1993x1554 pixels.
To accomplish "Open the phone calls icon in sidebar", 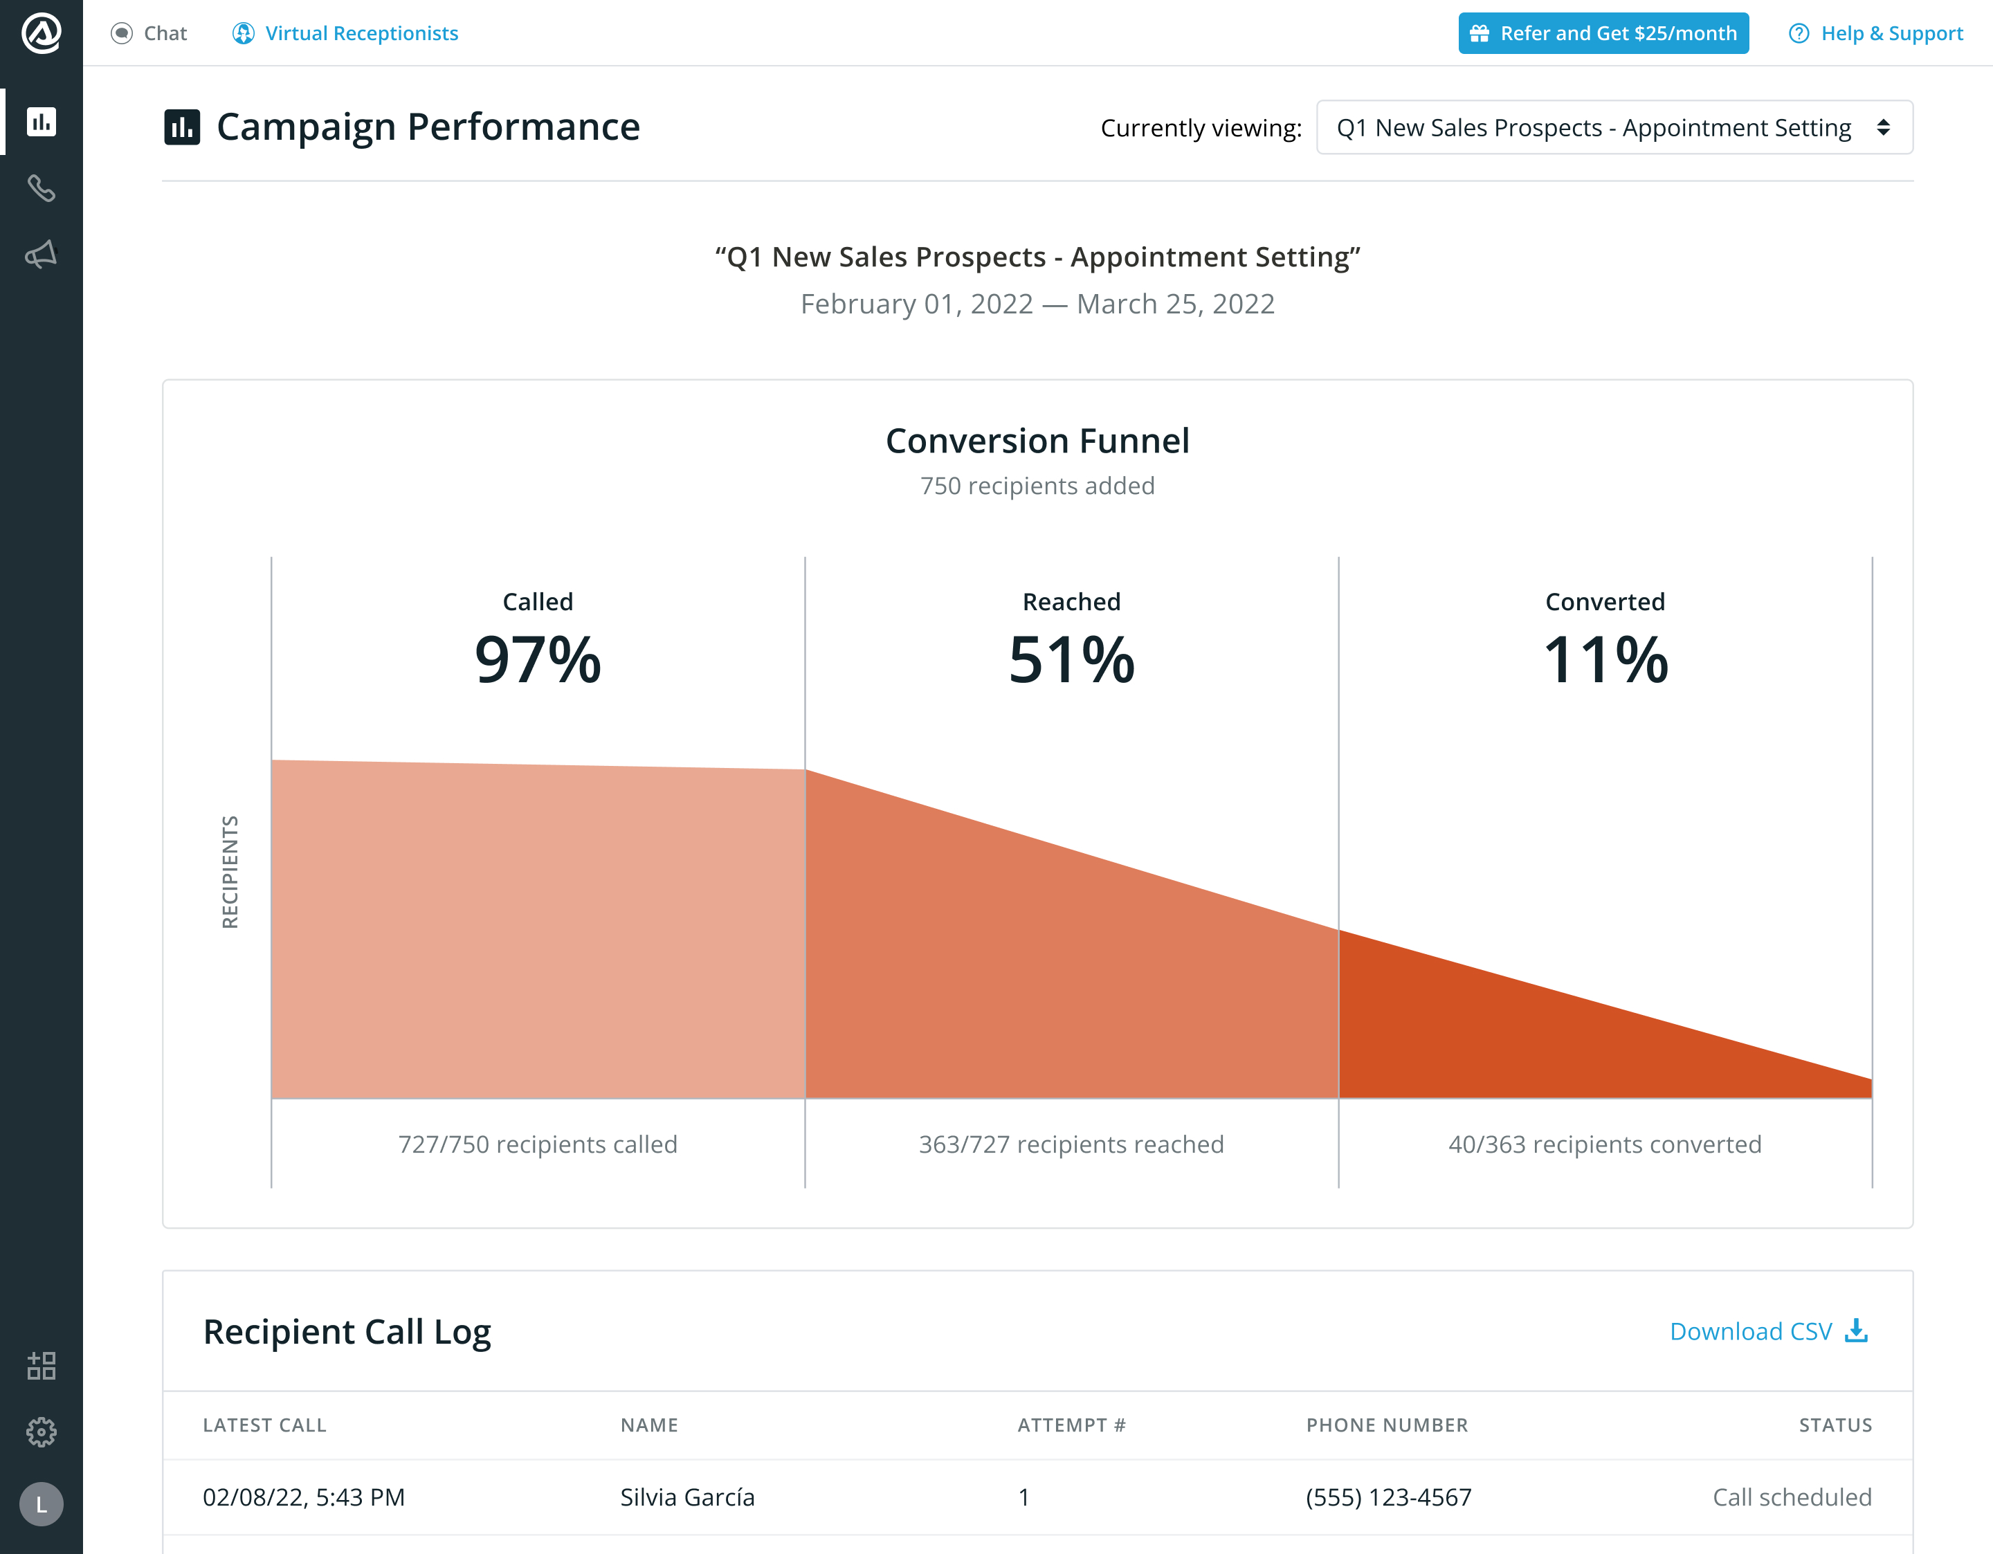I will (41, 189).
